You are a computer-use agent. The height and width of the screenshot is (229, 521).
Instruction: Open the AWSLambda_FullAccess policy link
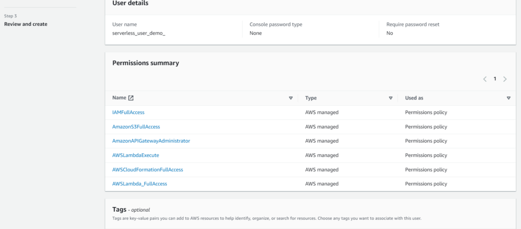[x=139, y=184]
